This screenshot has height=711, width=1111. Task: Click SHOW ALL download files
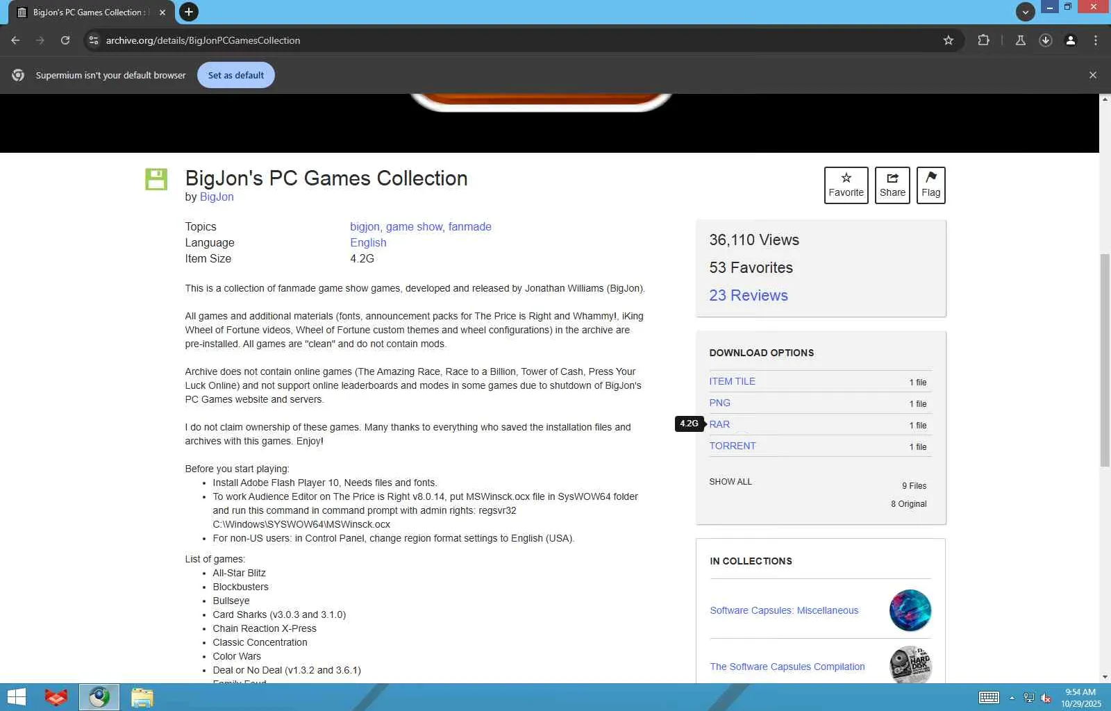(x=730, y=482)
